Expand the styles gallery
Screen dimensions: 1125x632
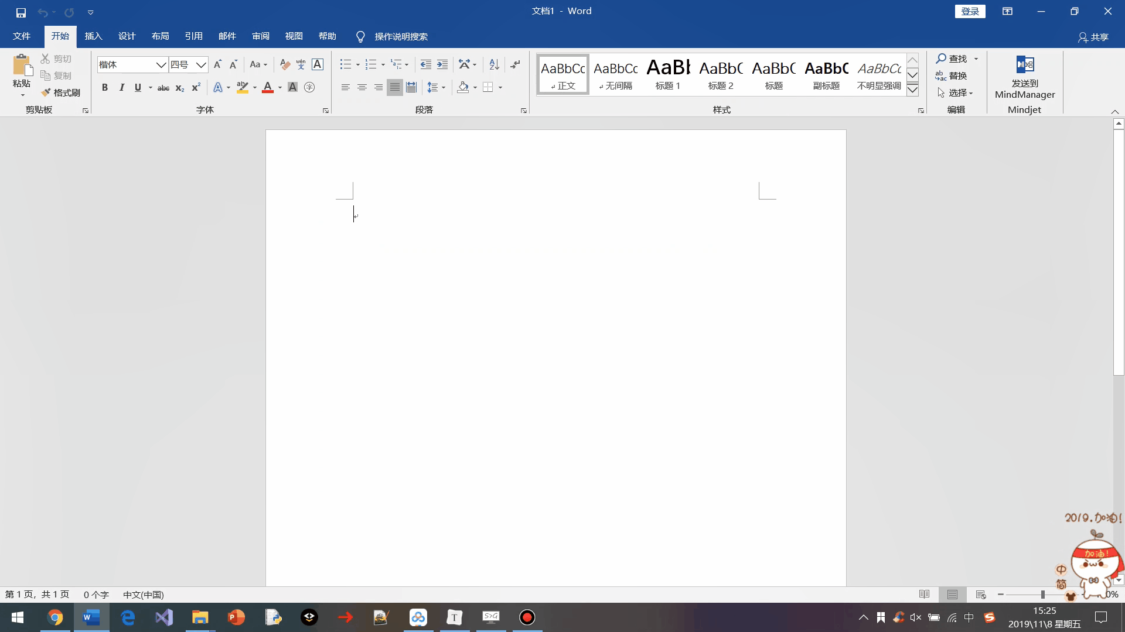(x=912, y=90)
